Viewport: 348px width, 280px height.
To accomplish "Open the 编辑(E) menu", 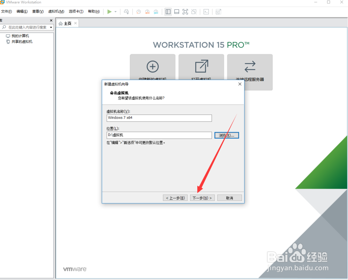I will click(22, 11).
